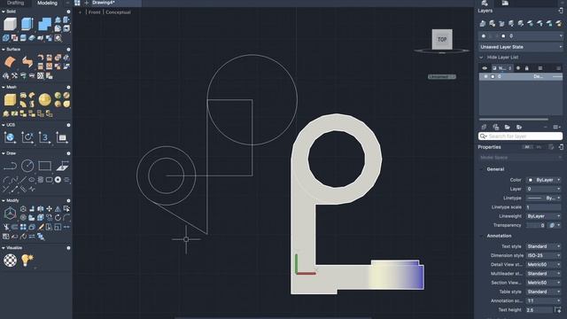Click the Conceptual visual style label
Screen dimensions: 567x319
pyautogui.click(x=118, y=12)
